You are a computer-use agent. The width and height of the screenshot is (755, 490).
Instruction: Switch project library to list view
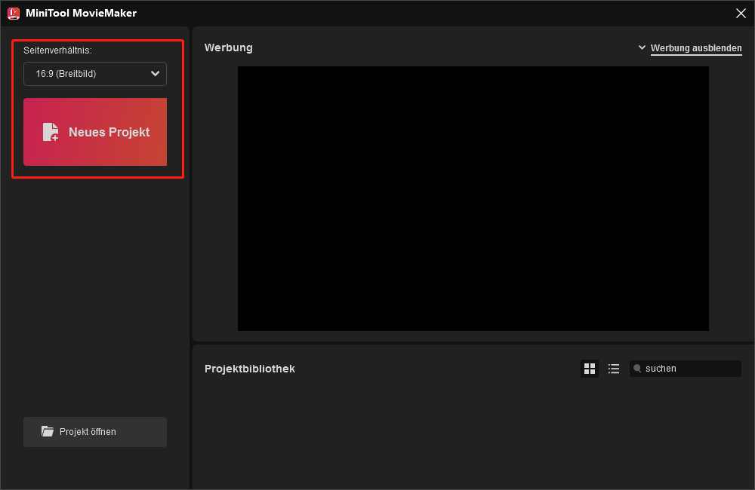(614, 369)
